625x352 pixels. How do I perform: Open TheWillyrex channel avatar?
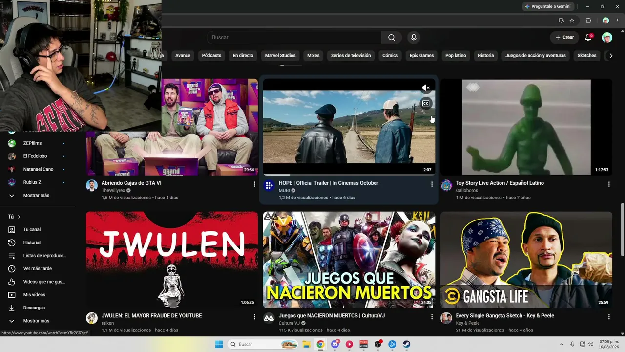point(92,185)
